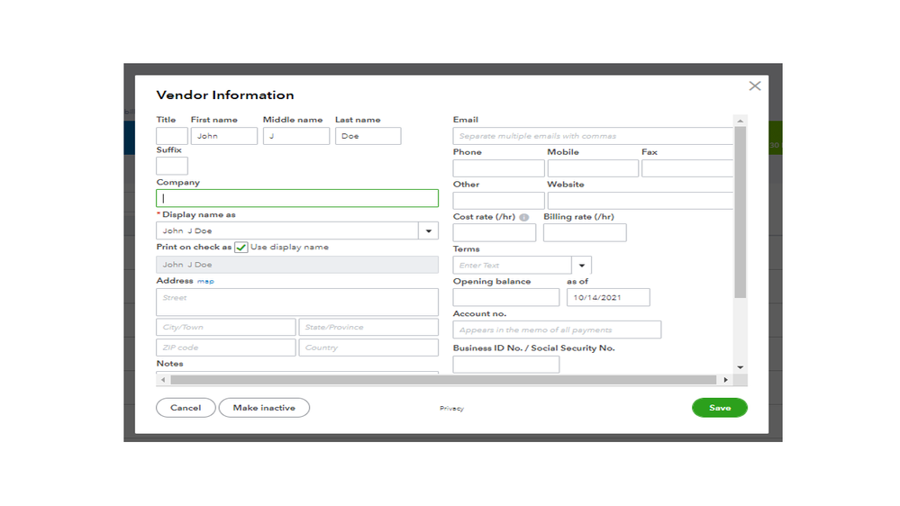Click the Middle name field
The image size is (900, 506).
296,136
